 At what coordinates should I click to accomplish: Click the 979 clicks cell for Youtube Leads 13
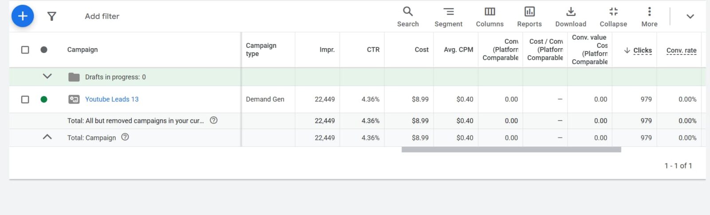(x=646, y=99)
